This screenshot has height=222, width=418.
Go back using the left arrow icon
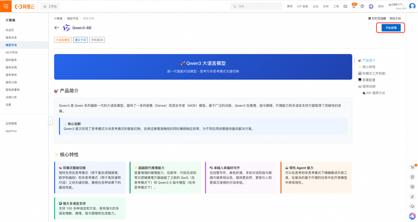[x=57, y=28]
